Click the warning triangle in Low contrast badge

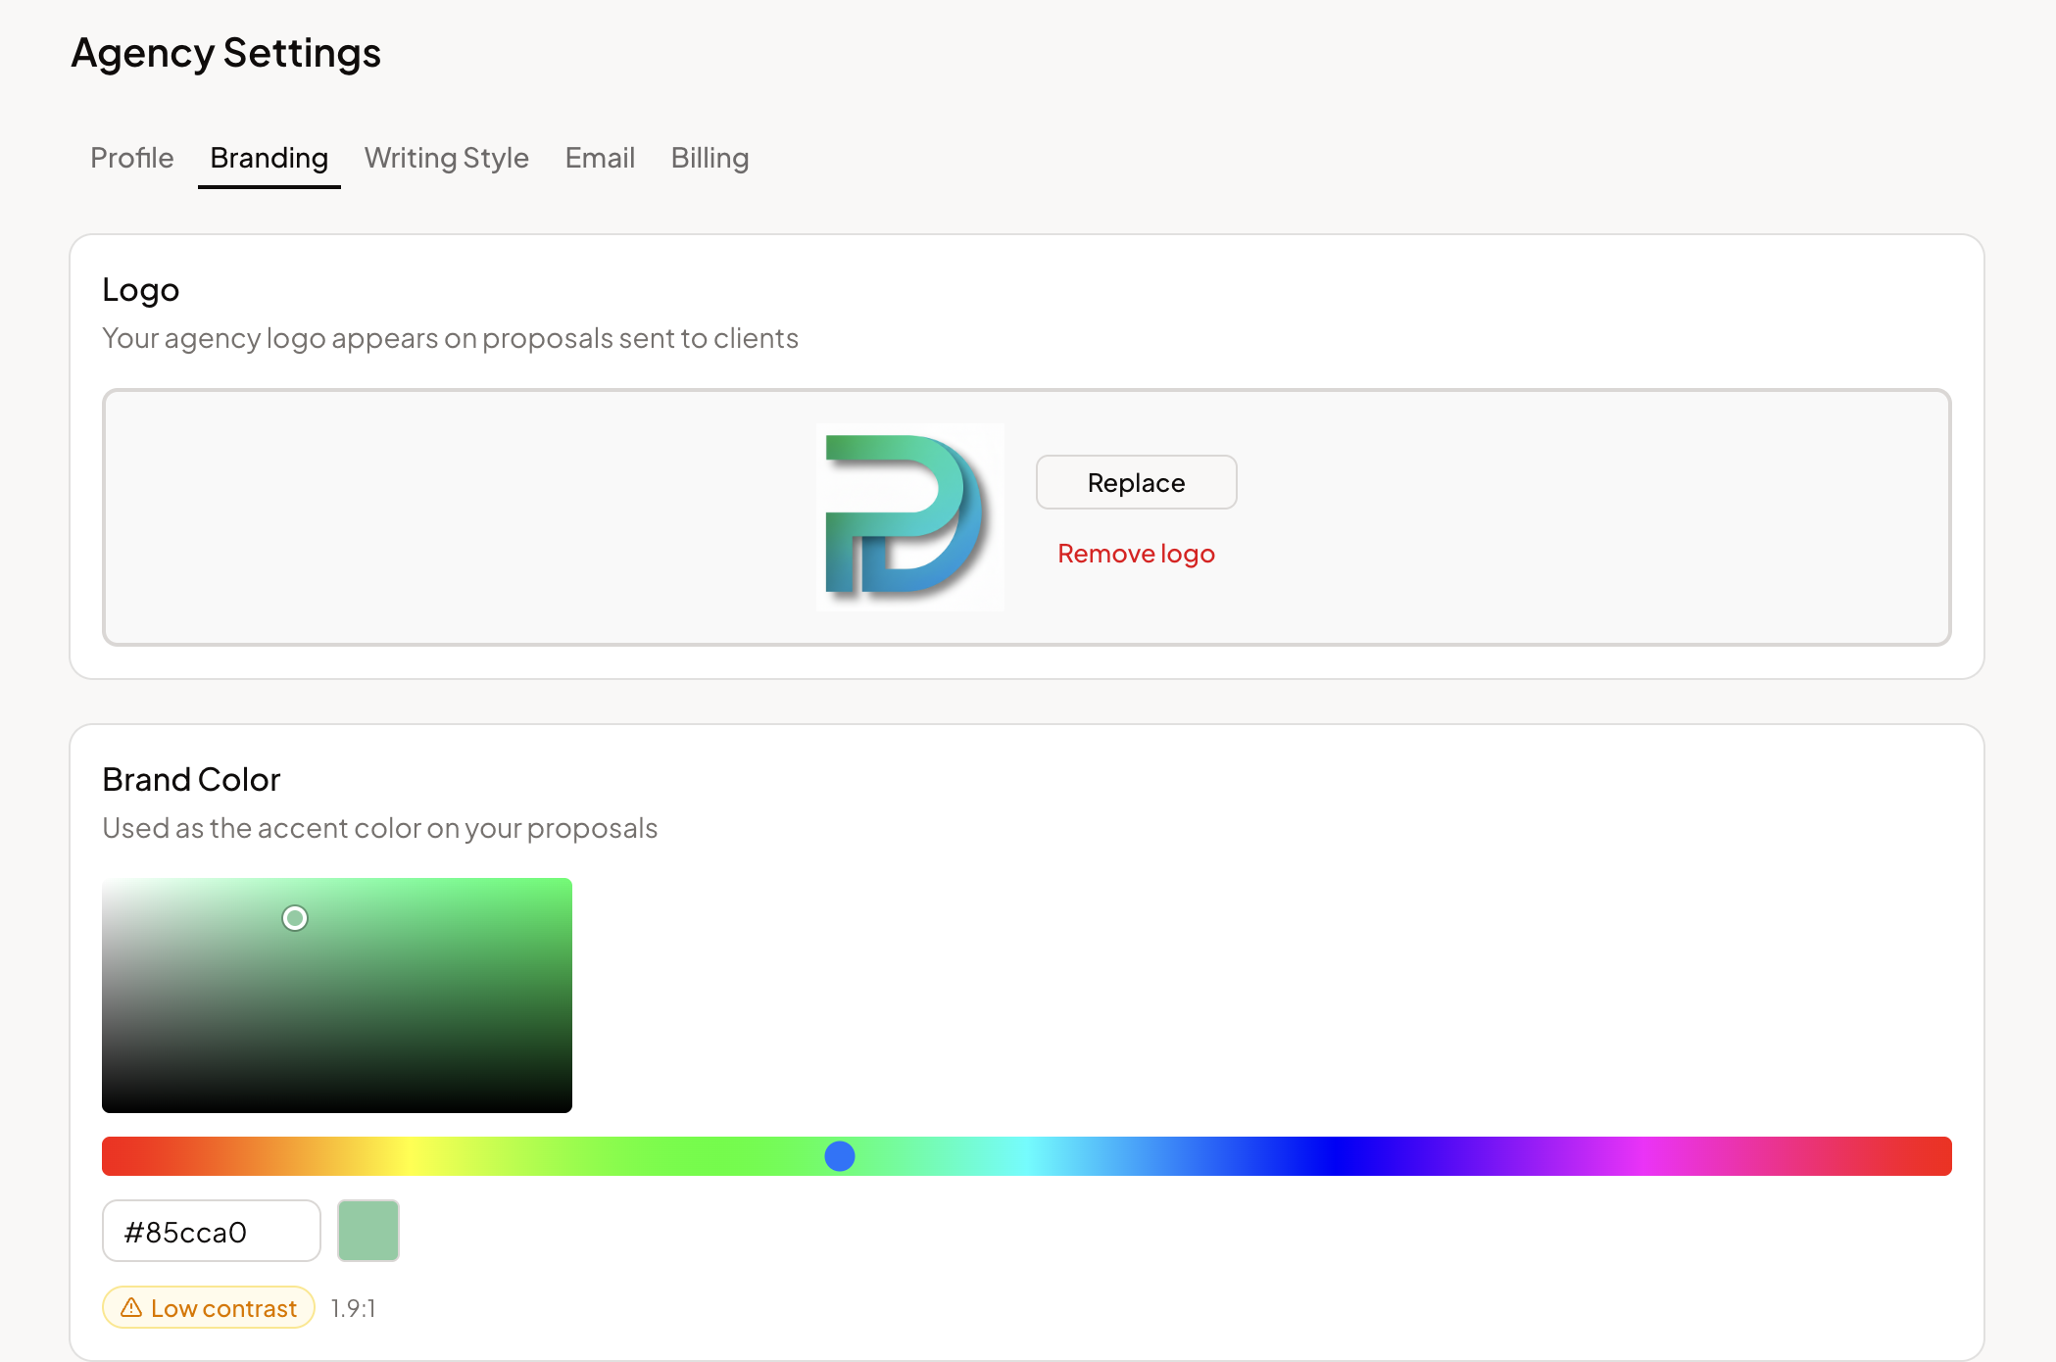tap(132, 1307)
